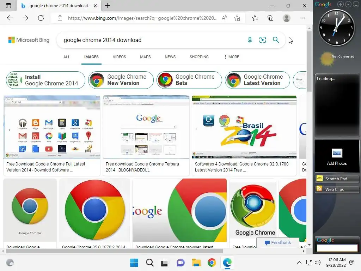The image size is (361, 271).
Task: Switch to the SHOPPING tab
Action: click(x=199, y=57)
